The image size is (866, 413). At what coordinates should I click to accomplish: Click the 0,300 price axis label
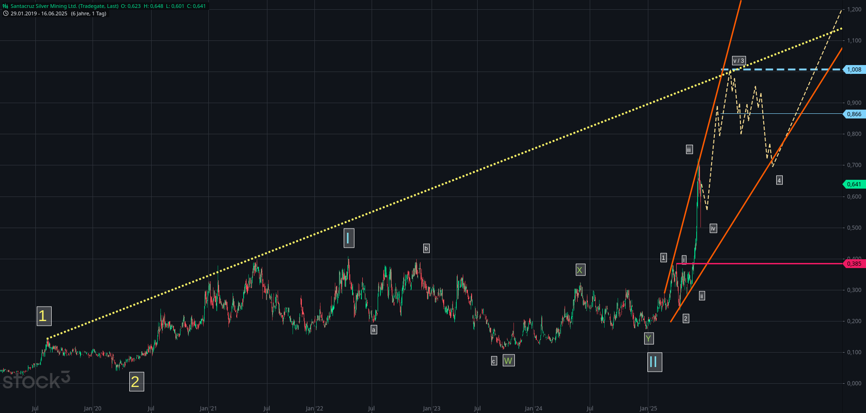tap(854, 290)
